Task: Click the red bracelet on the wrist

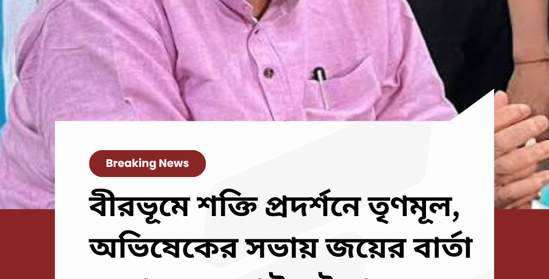Action: (532, 61)
